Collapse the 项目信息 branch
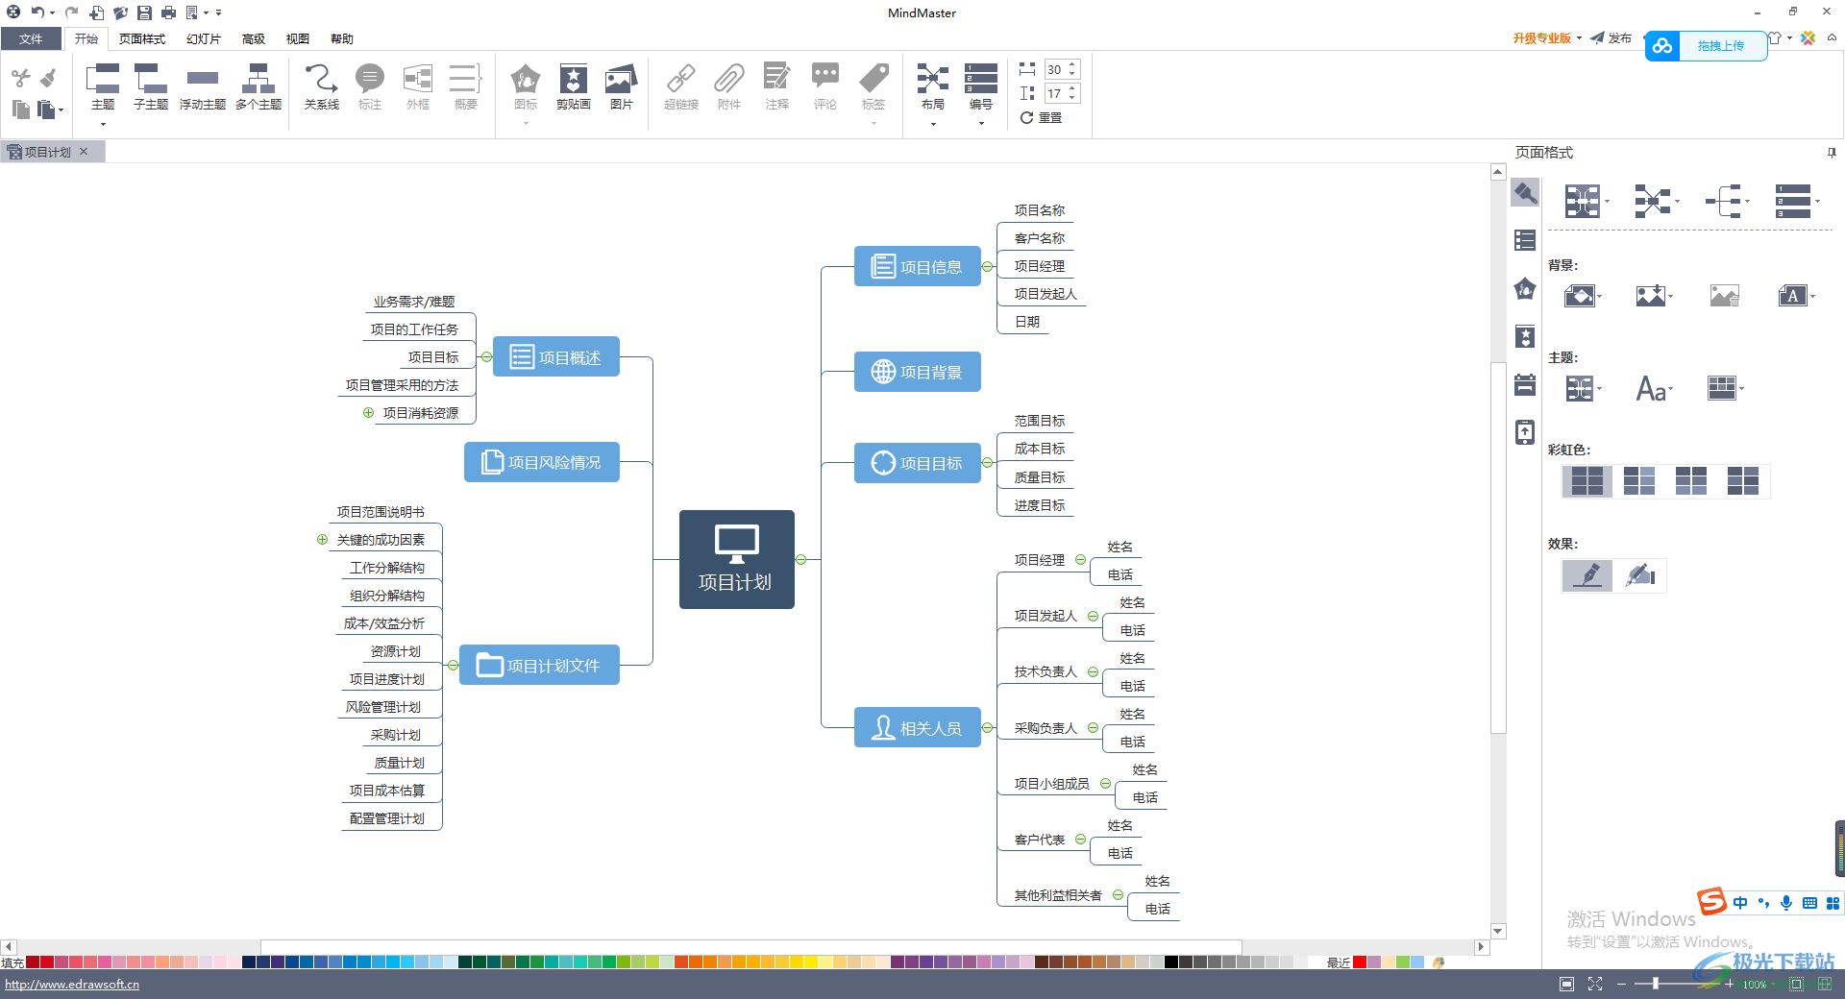The height and width of the screenshot is (999, 1845). pos(987,267)
